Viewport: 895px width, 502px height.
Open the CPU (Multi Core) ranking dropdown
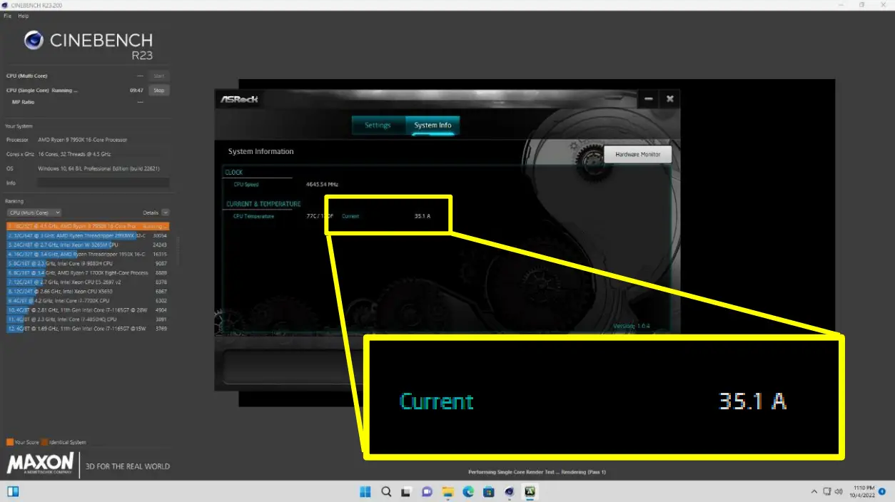point(34,212)
